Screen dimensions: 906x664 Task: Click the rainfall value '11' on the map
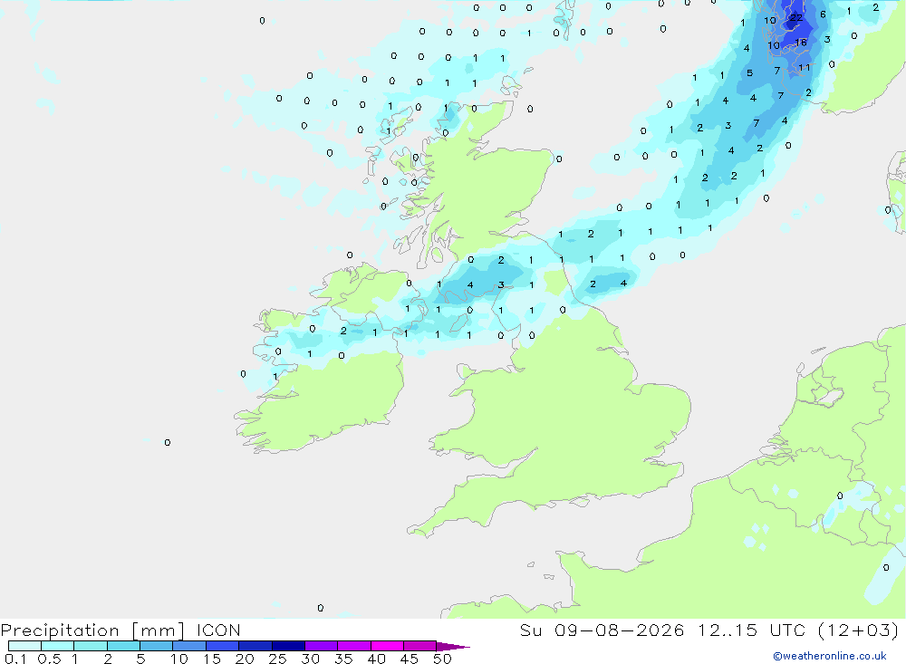click(805, 68)
